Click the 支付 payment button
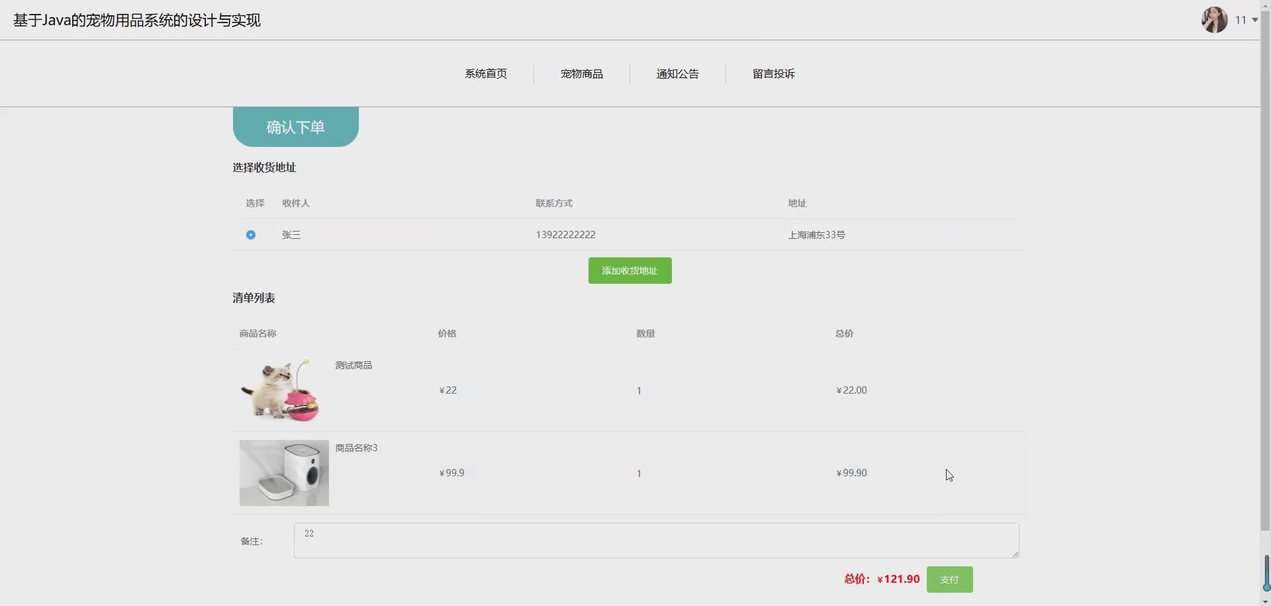 click(x=949, y=579)
